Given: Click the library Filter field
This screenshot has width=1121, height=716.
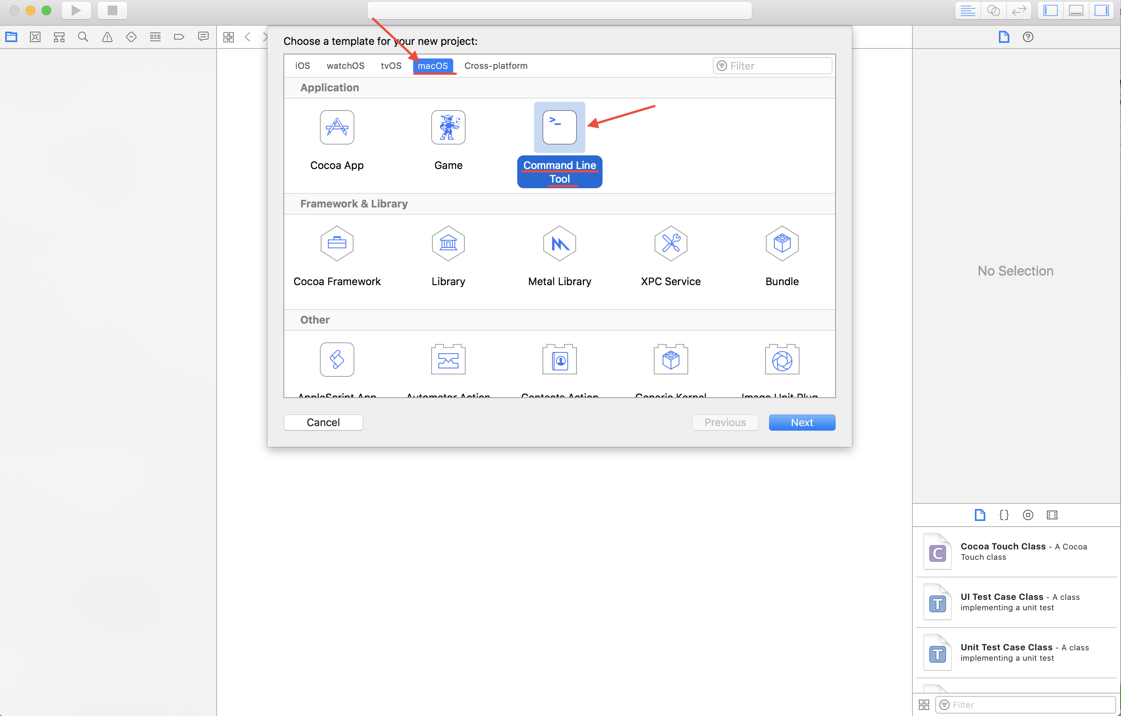Looking at the screenshot, I should pos(1025,705).
